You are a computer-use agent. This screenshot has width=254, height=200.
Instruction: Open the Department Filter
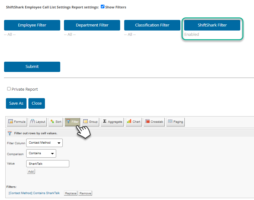92,25
